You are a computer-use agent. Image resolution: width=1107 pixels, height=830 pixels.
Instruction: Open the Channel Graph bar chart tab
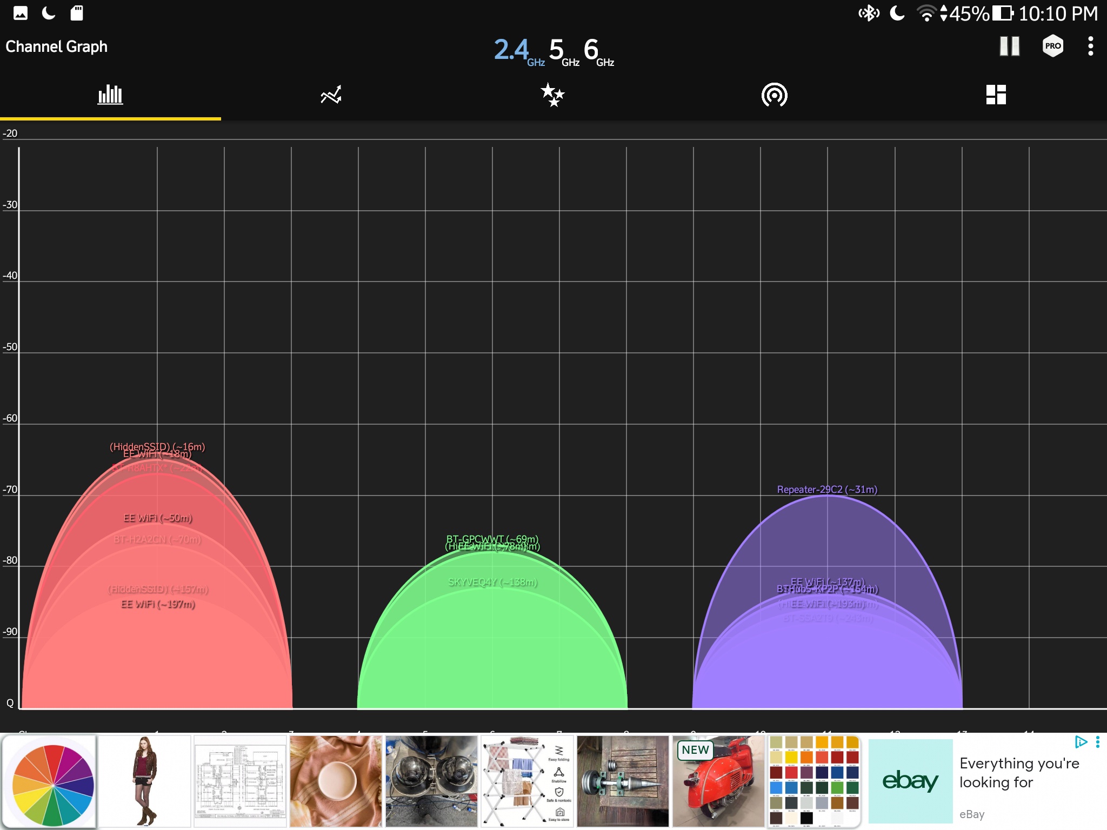coord(110,95)
